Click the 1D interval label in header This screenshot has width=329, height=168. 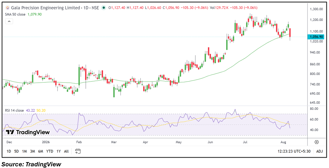click(85, 8)
